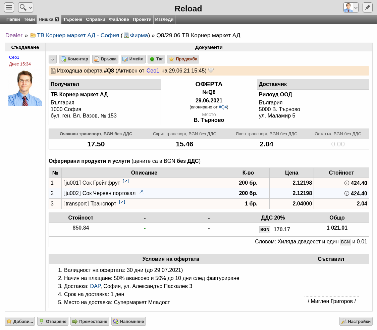This screenshot has width=377, height=330.
Task: Click the recipient name ТВ Корнер маркет АД
Action: point(79,94)
